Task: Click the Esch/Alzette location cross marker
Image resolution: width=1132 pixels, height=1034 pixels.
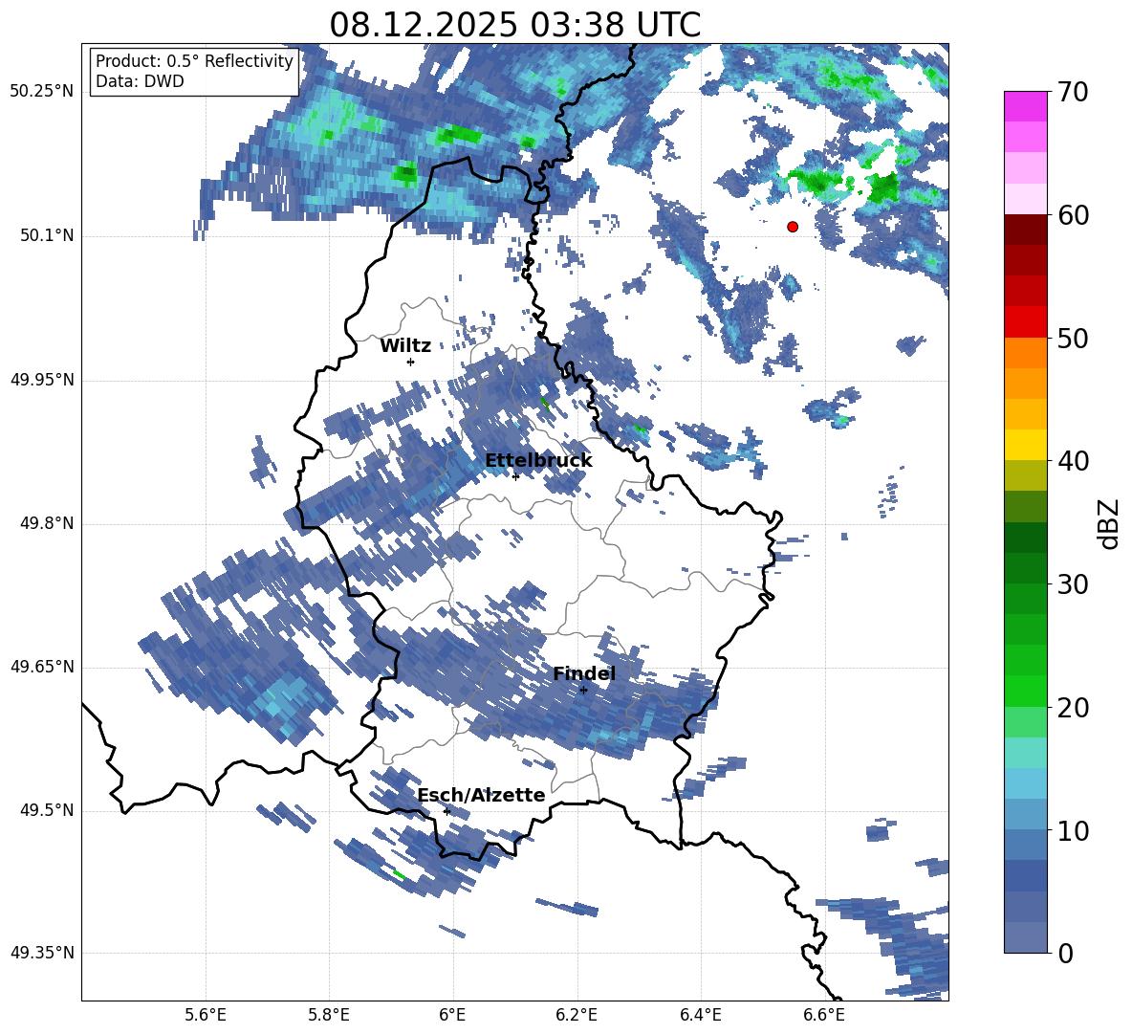Action: coord(446,811)
